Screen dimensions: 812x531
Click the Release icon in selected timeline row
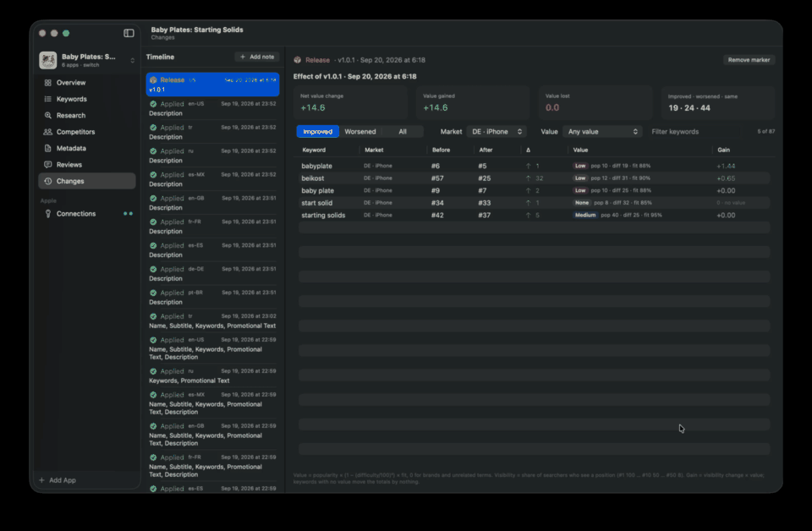[153, 80]
